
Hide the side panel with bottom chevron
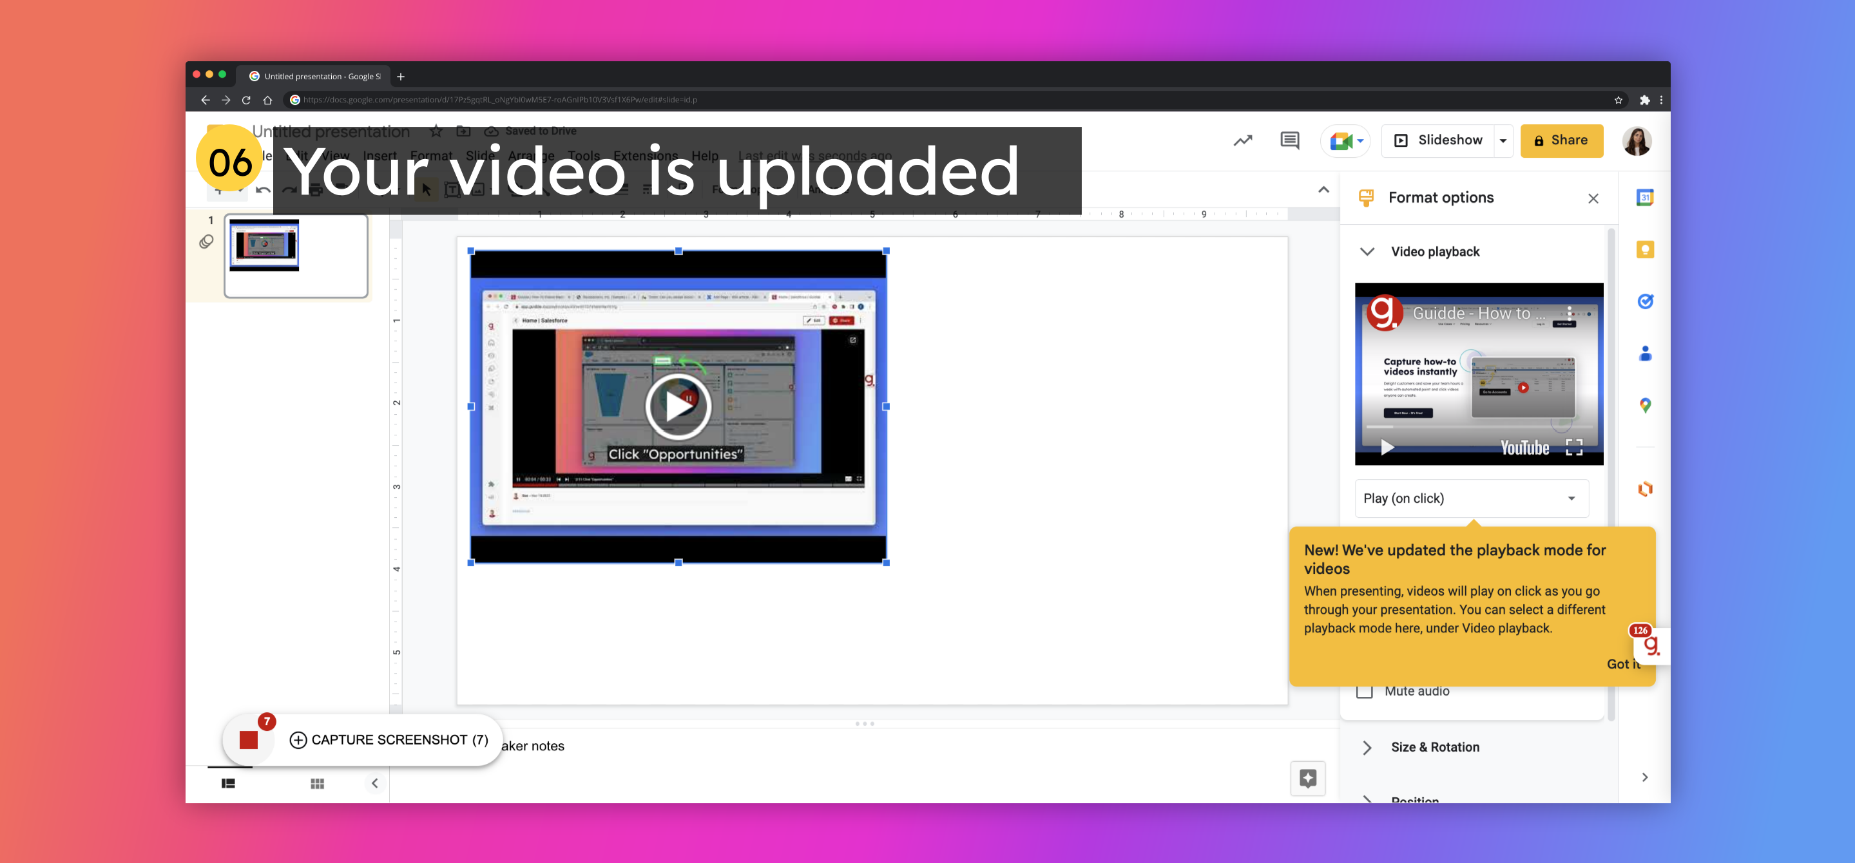(1644, 777)
